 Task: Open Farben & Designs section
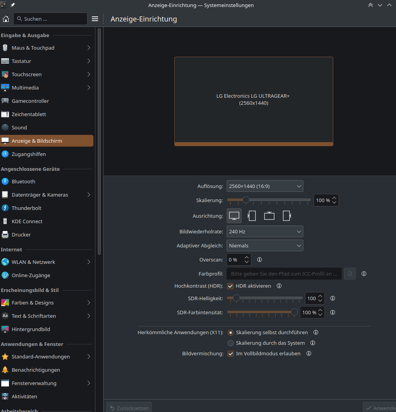coord(47,303)
